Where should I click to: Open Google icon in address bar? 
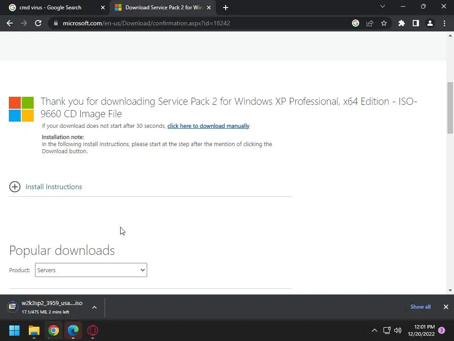[x=356, y=23]
